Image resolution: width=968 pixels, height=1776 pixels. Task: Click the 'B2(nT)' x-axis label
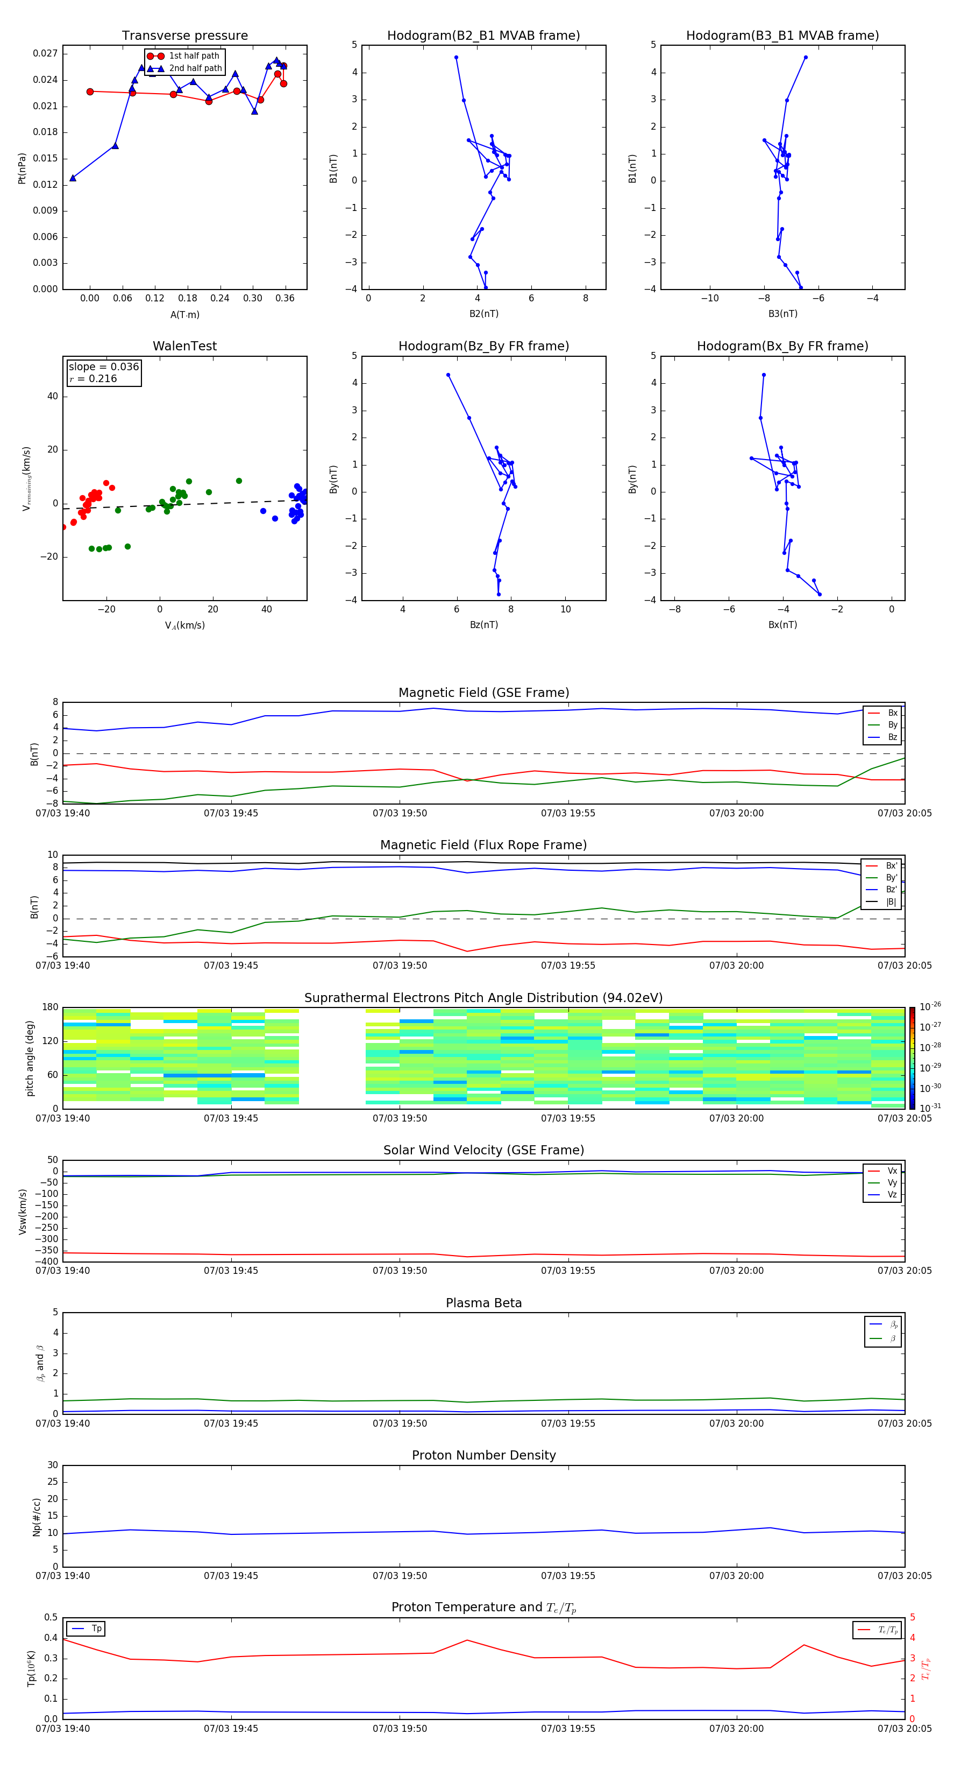483,314
